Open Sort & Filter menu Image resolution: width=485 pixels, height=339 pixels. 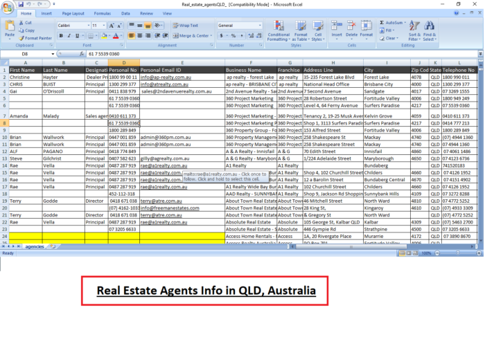(414, 30)
